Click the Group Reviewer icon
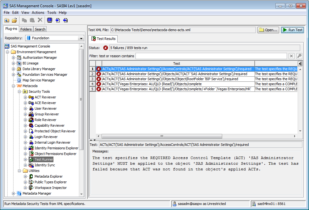The width and height of the screenshot is (309, 210). coord(31,114)
